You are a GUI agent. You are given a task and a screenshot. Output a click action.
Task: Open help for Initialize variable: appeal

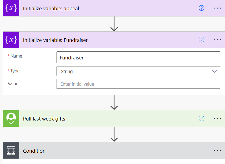pyautogui.click(x=201, y=8)
